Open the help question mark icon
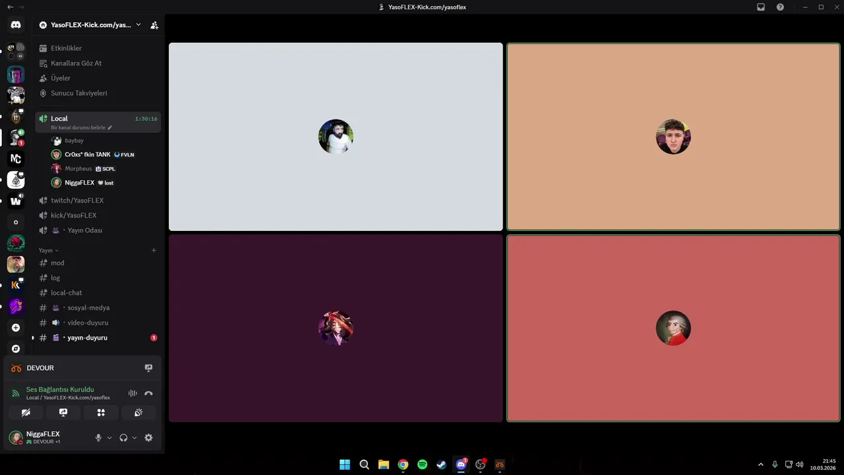The width and height of the screenshot is (844, 475). (x=781, y=7)
